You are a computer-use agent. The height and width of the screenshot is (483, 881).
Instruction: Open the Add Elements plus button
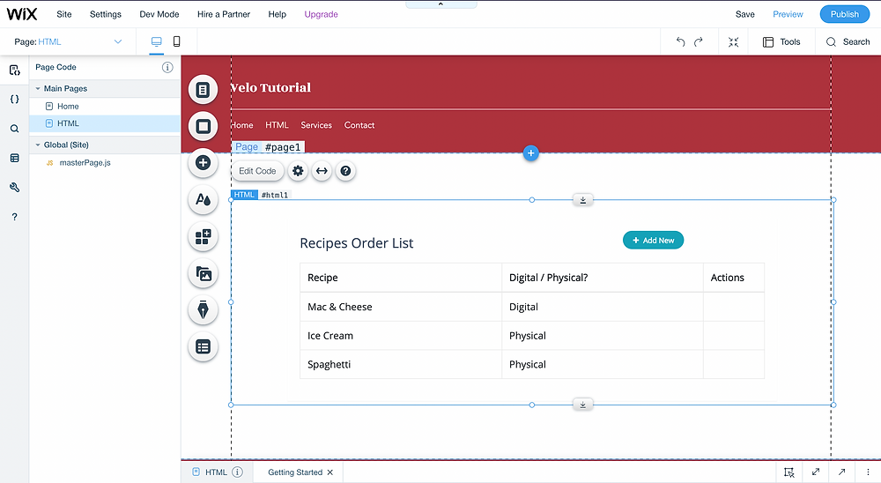coord(203,163)
